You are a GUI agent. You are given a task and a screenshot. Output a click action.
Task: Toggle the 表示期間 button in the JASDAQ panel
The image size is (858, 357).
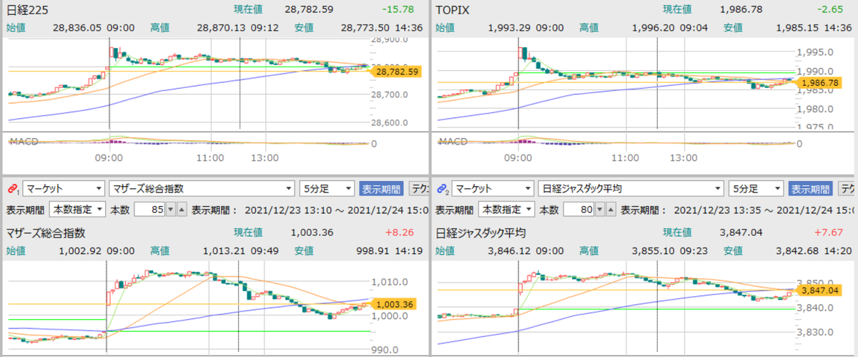coord(810,189)
